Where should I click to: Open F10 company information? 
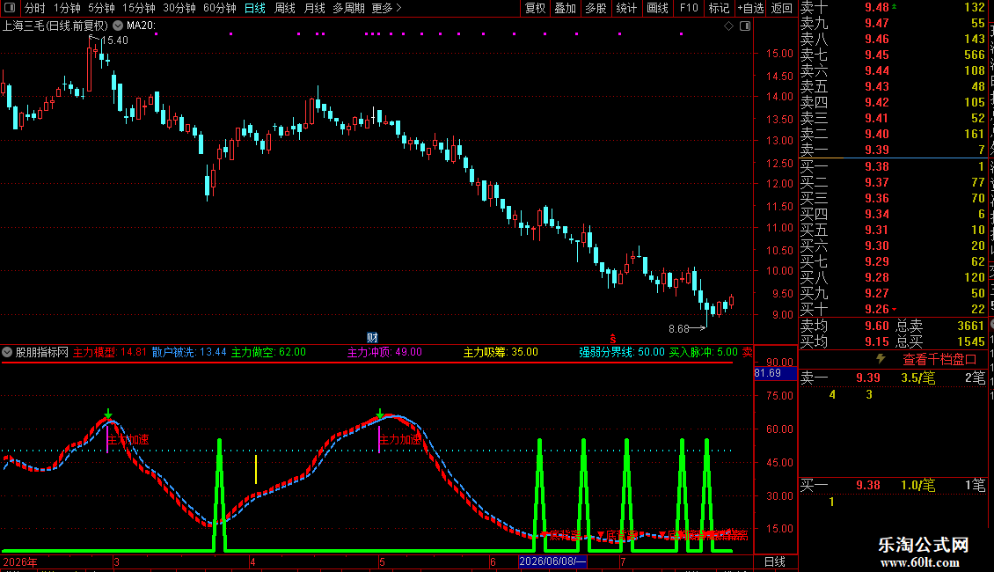[689, 8]
